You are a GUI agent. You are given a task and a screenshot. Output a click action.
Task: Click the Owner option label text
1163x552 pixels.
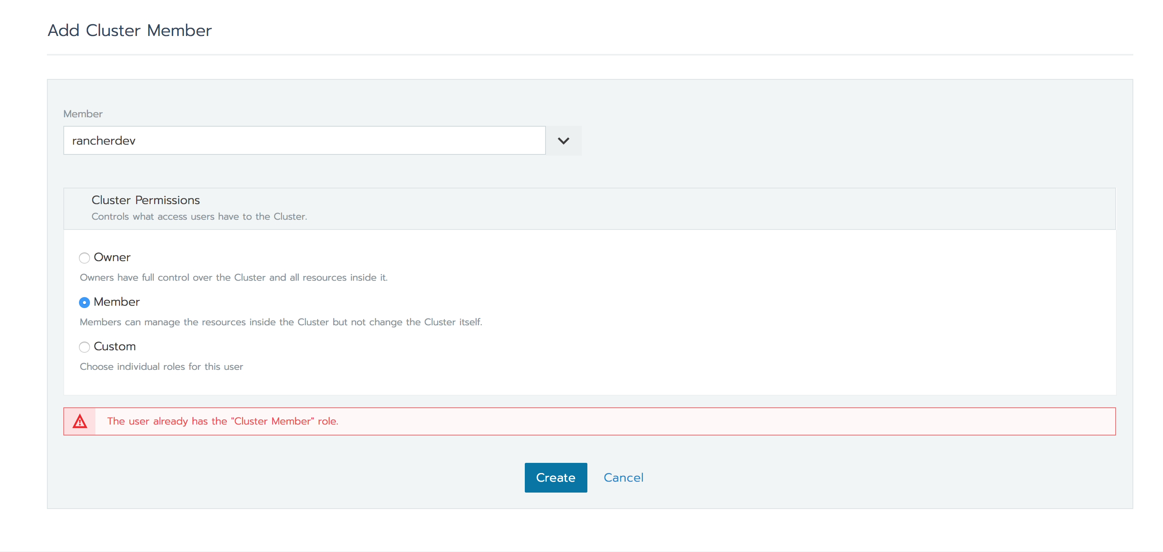pyautogui.click(x=112, y=257)
